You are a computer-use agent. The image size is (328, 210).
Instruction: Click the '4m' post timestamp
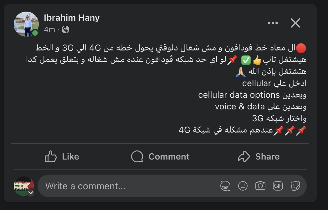[49, 29]
